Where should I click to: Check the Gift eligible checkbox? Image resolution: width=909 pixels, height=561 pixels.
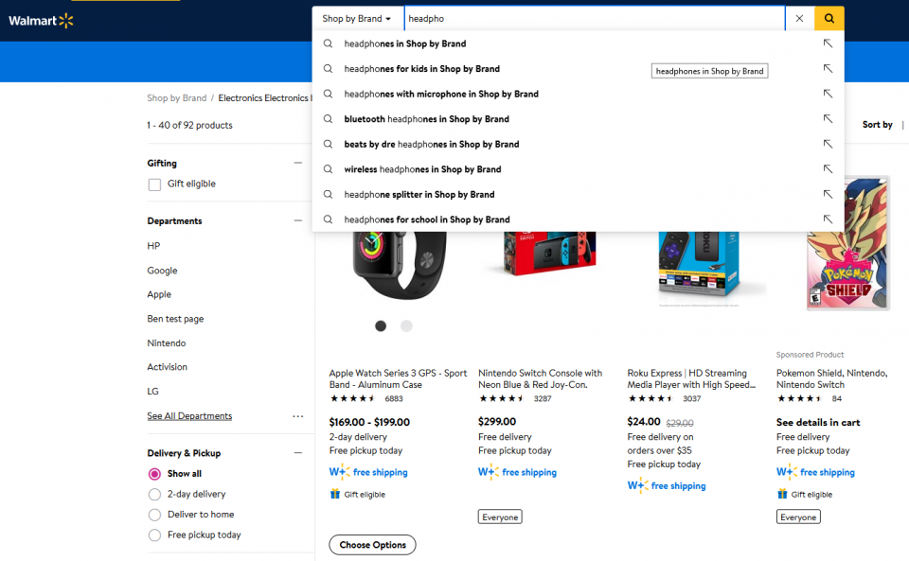coord(154,184)
